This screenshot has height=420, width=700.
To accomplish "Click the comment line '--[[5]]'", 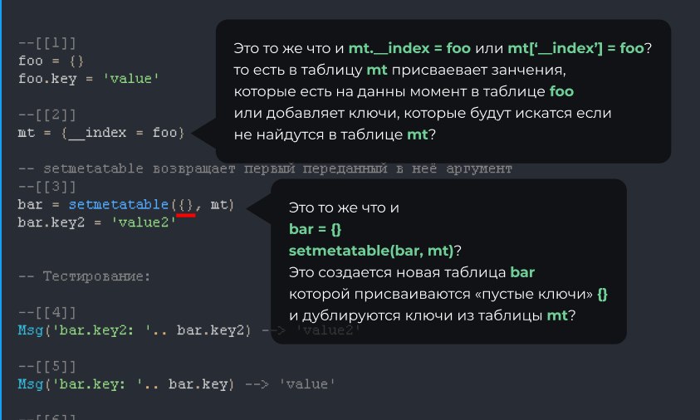I will tap(47, 366).
